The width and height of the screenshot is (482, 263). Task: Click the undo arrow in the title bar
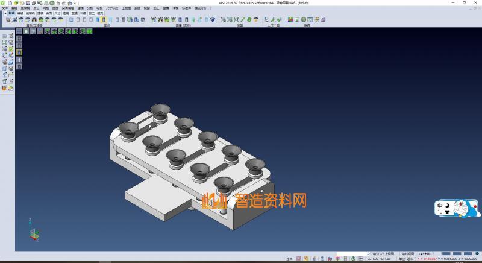58,3
